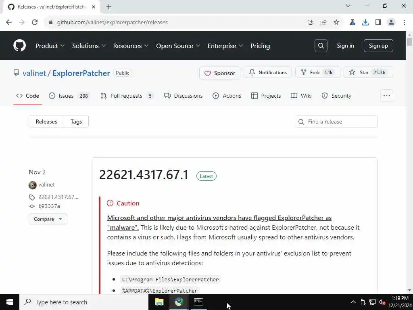Open the Security tab
Image resolution: width=413 pixels, height=310 pixels.
[337, 95]
